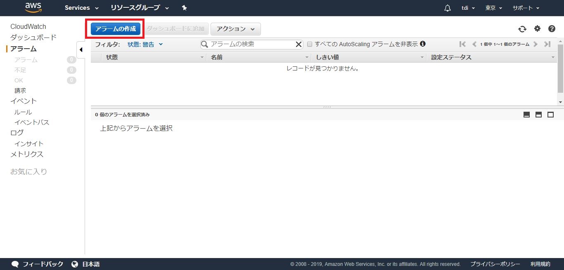Viewport: 564px width, 270px height.
Task: Toggle hide all AutoScaling alarms checkbox
Action: 310,45
